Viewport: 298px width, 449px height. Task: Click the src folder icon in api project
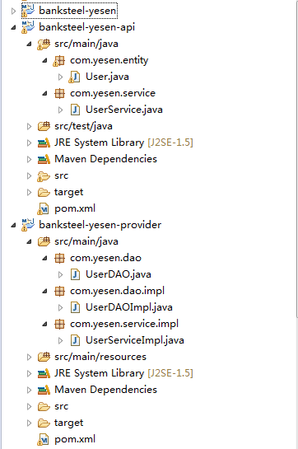pos(44,176)
